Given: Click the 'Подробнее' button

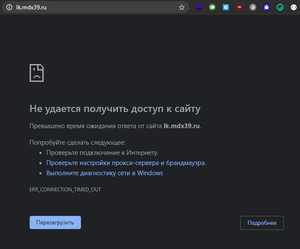Looking at the screenshot, I should tap(262, 223).
